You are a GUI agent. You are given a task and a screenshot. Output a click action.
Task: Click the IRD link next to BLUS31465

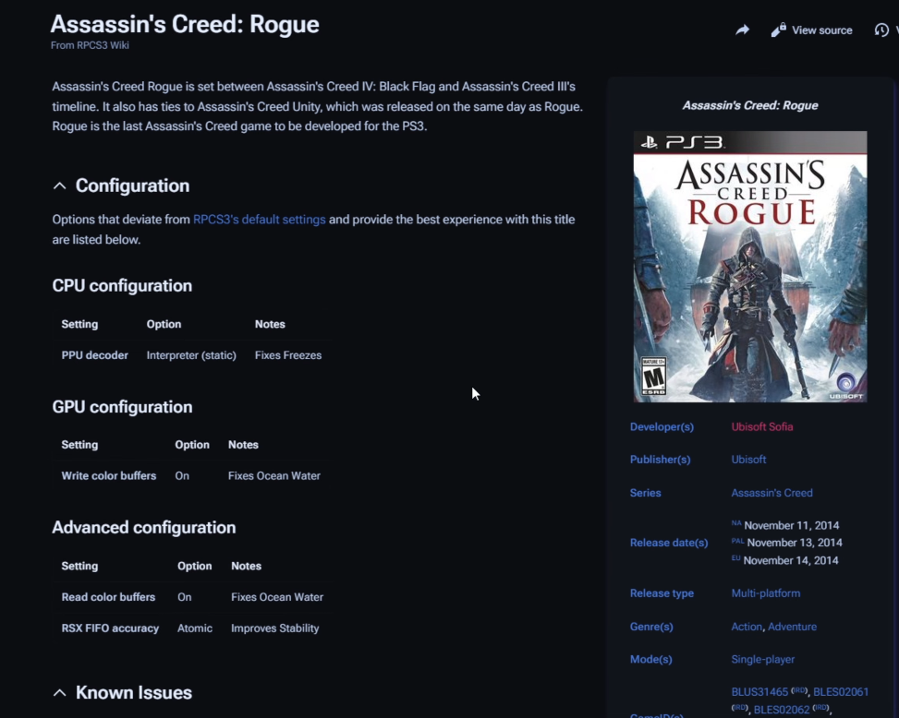(799, 690)
